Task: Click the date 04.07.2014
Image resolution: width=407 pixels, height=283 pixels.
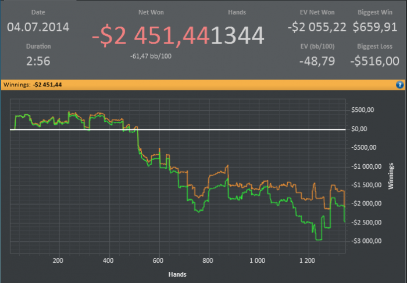Action: point(38,27)
